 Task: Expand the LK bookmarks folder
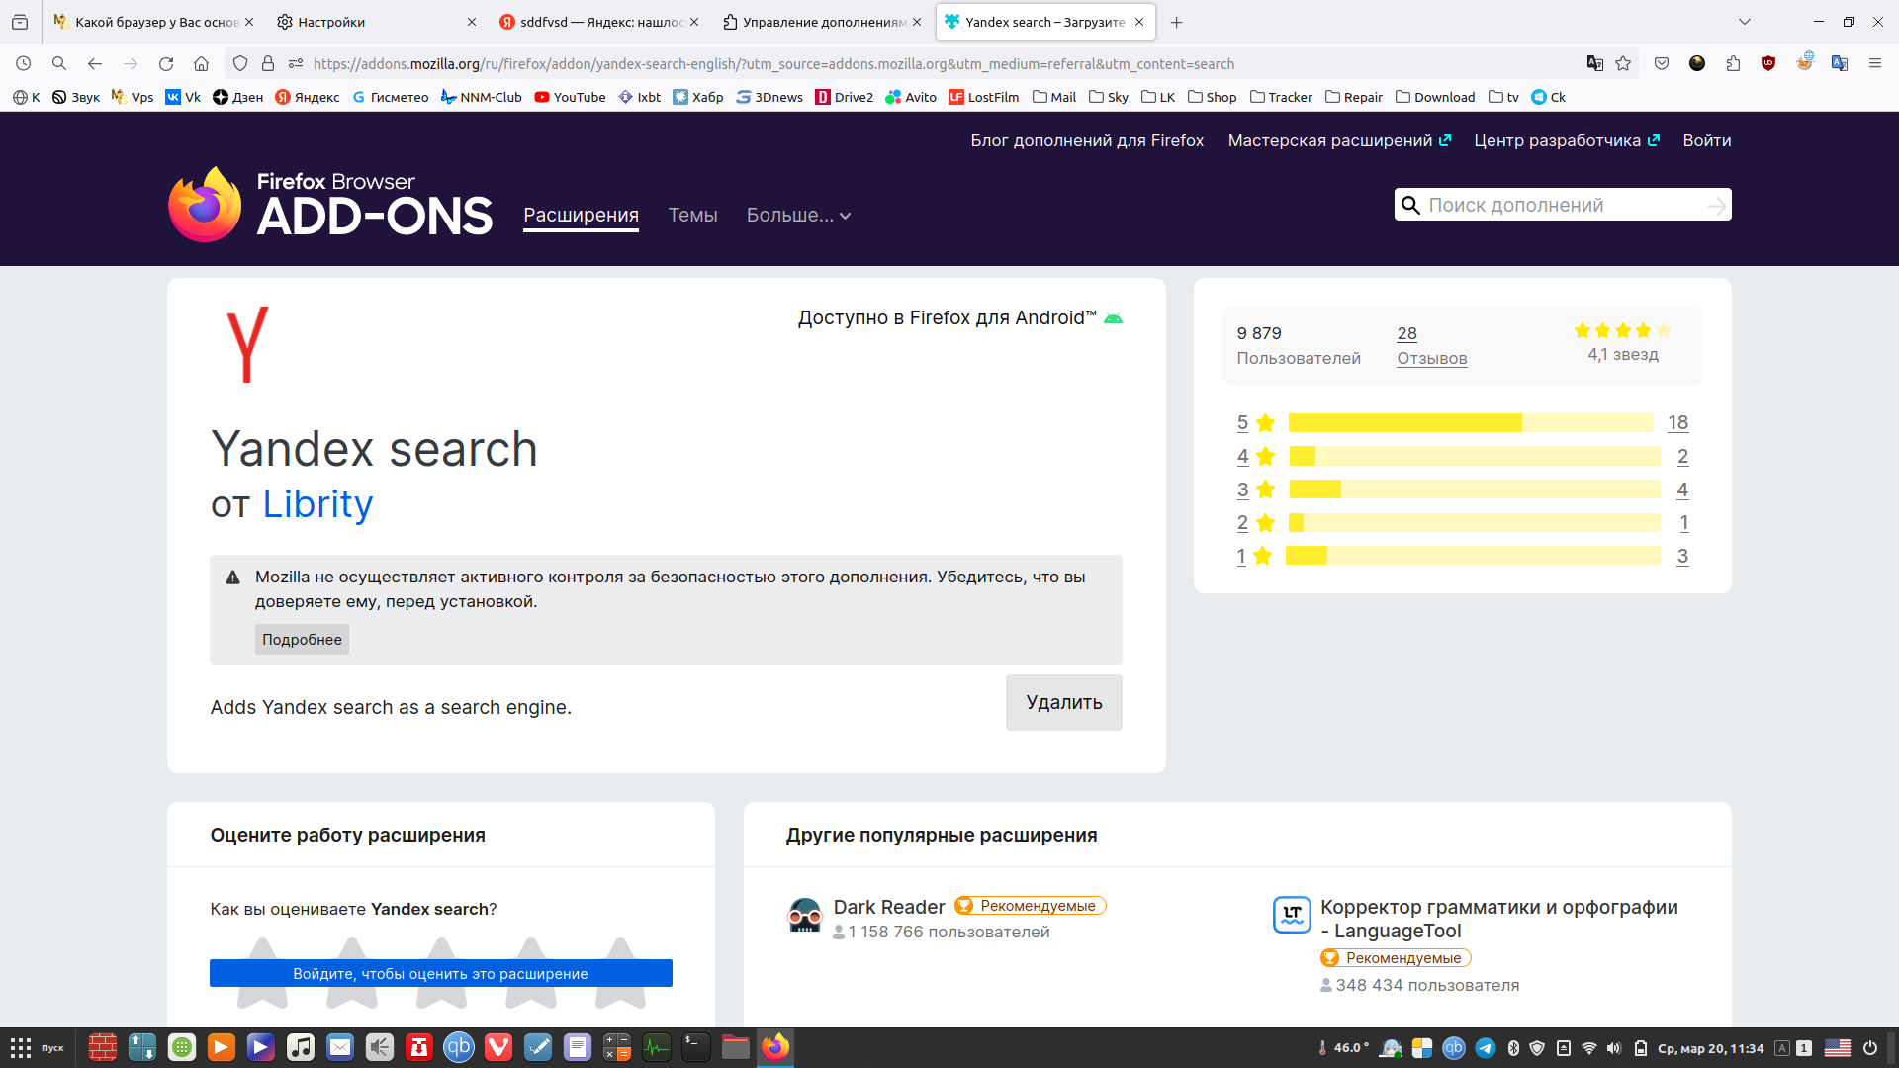click(x=1158, y=97)
